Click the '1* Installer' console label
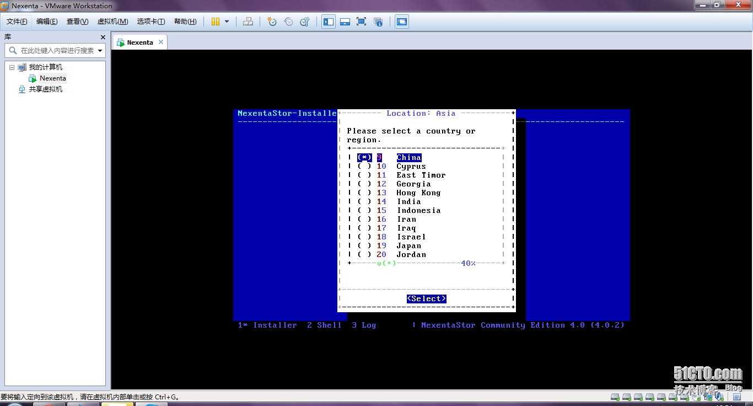Screen dimensions: 753x406 (267, 325)
